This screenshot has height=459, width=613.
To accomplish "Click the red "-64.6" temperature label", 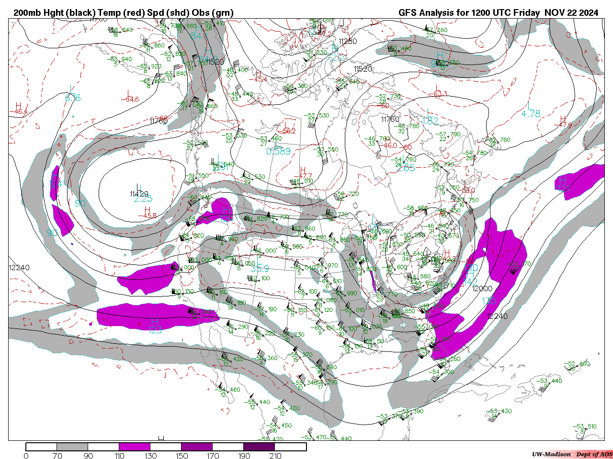I will (x=129, y=99).
